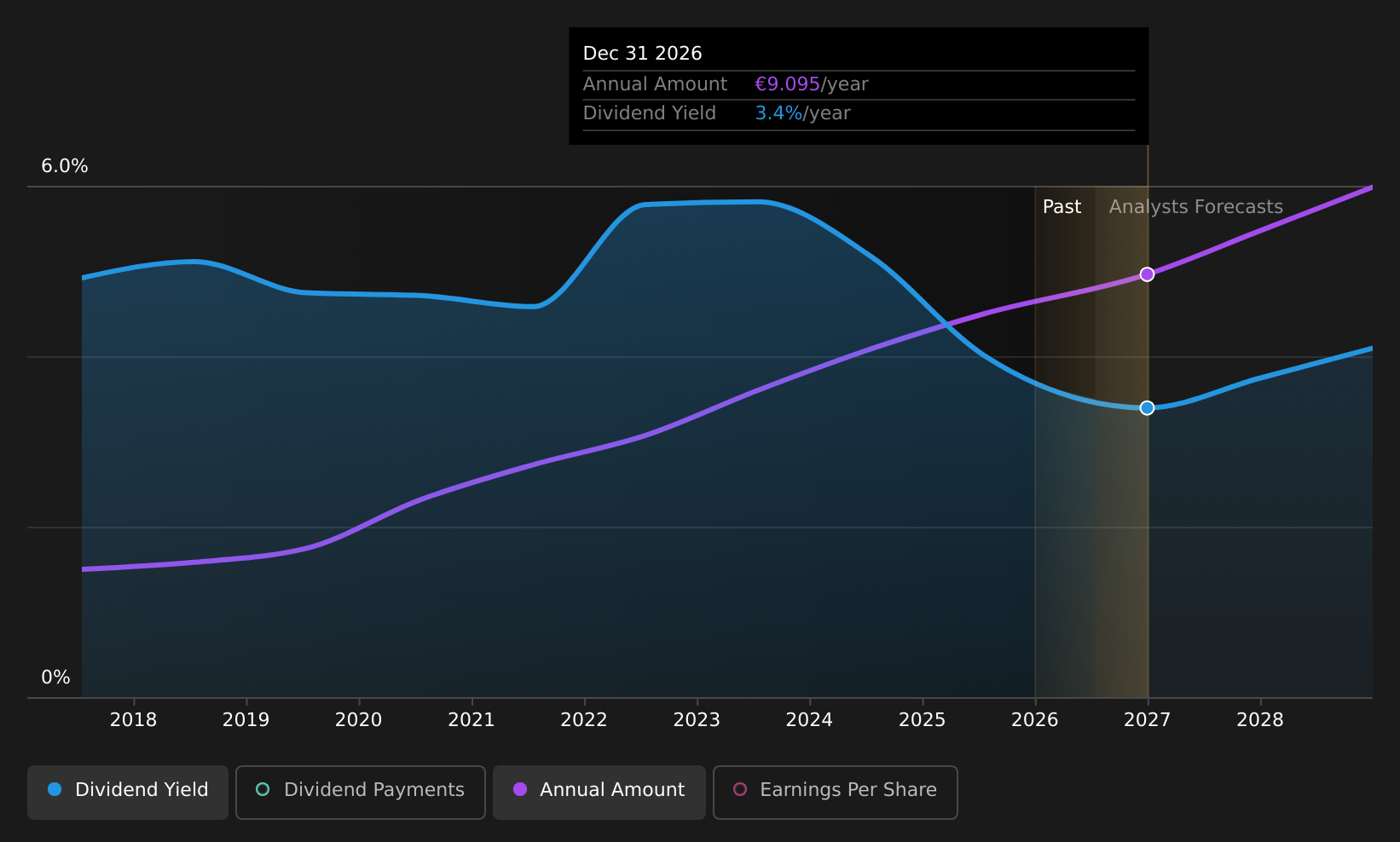Click the Analysts Forecasts label
Screen dimensions: 1400x842
click(1195, 207)
